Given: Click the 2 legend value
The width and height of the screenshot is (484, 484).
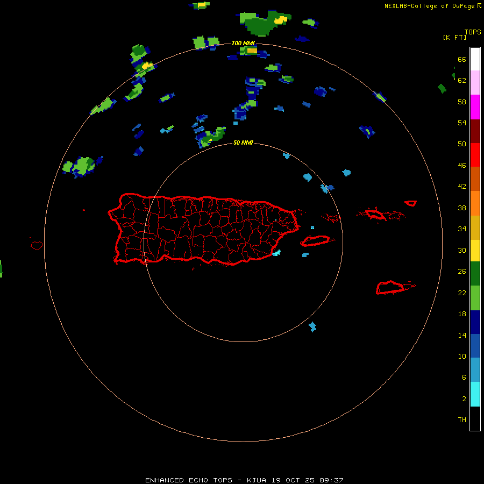Looking at the screenshot, I should click(464, 399).
